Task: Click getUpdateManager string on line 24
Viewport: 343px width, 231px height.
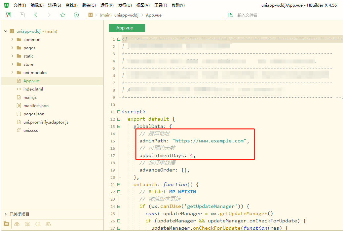Action: (211, 206)
